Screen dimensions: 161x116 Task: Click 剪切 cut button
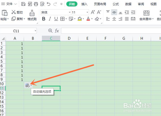[17, 12]
